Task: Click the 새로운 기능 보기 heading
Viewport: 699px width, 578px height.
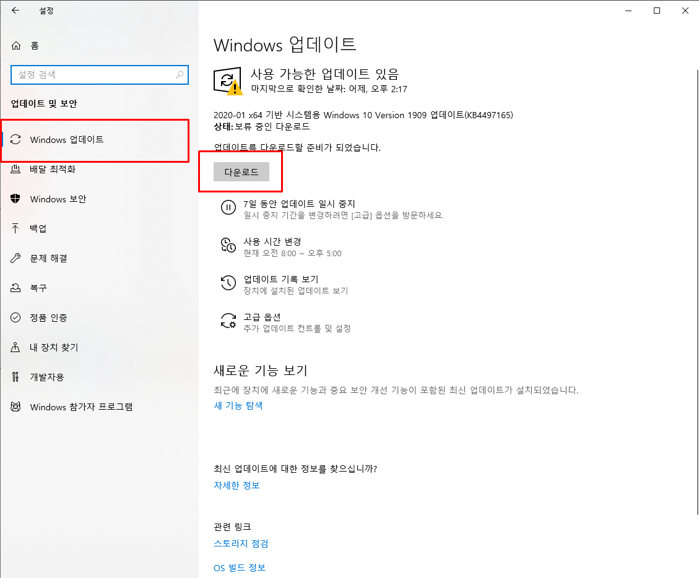Action: tap(260, 370)
